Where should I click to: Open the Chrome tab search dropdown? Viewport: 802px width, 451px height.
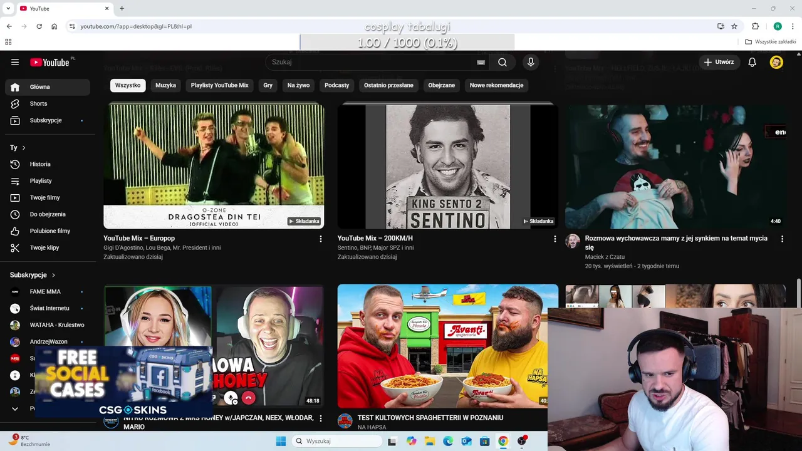(x=8, y=8)
